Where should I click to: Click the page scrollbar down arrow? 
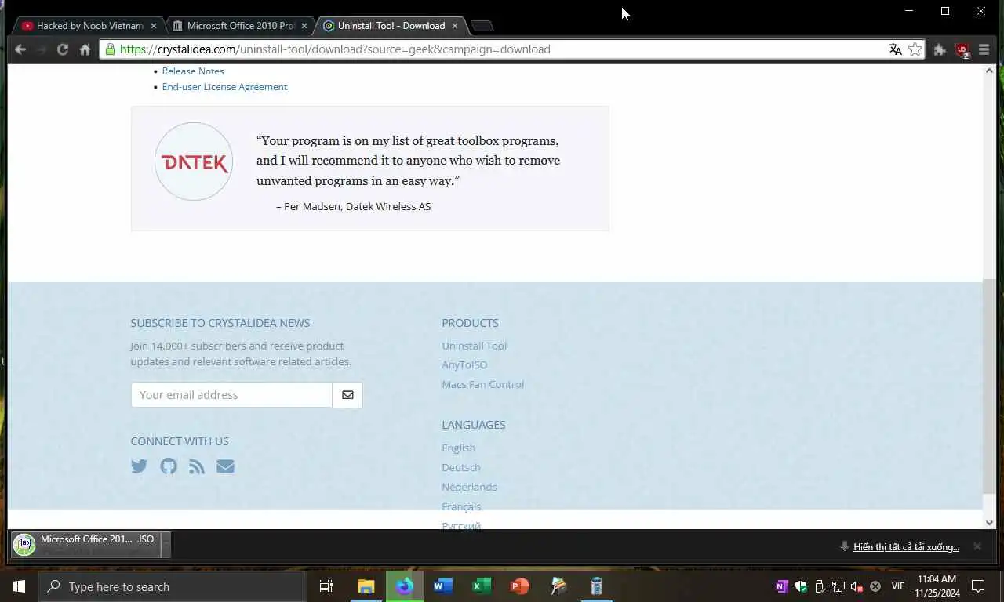coord(989,523)
